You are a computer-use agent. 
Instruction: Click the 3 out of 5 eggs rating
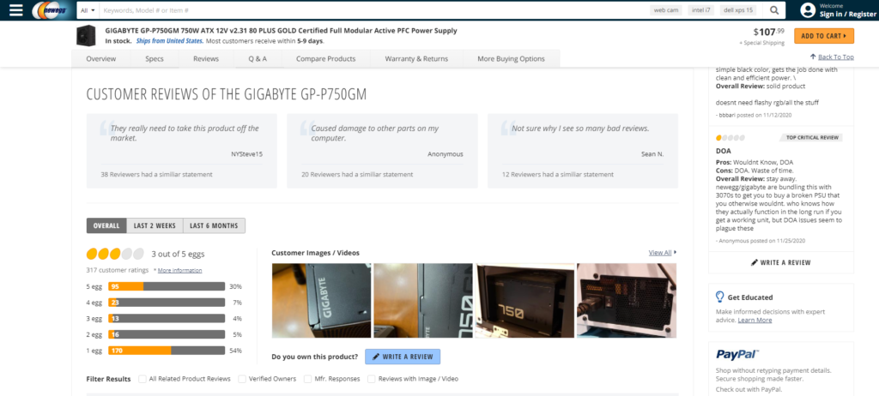[146, 254]
